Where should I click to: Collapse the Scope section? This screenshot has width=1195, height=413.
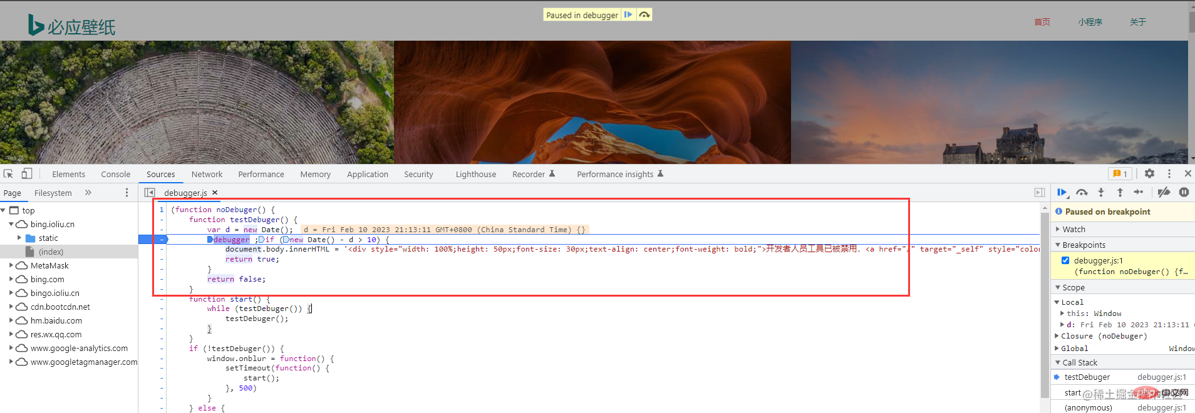pyautogui.click(x=1073, y=288)
